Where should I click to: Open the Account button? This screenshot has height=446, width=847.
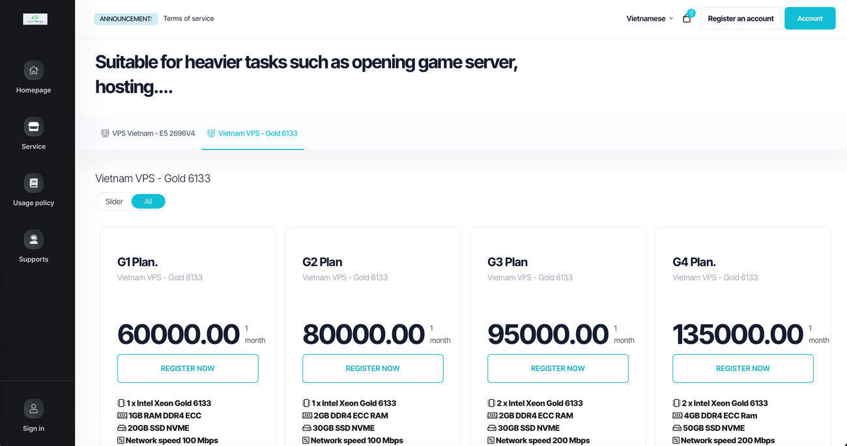[810, 18]
